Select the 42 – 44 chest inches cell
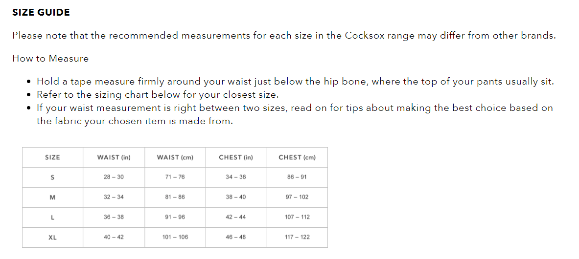 pyautogui.click(x=236, y=217)
